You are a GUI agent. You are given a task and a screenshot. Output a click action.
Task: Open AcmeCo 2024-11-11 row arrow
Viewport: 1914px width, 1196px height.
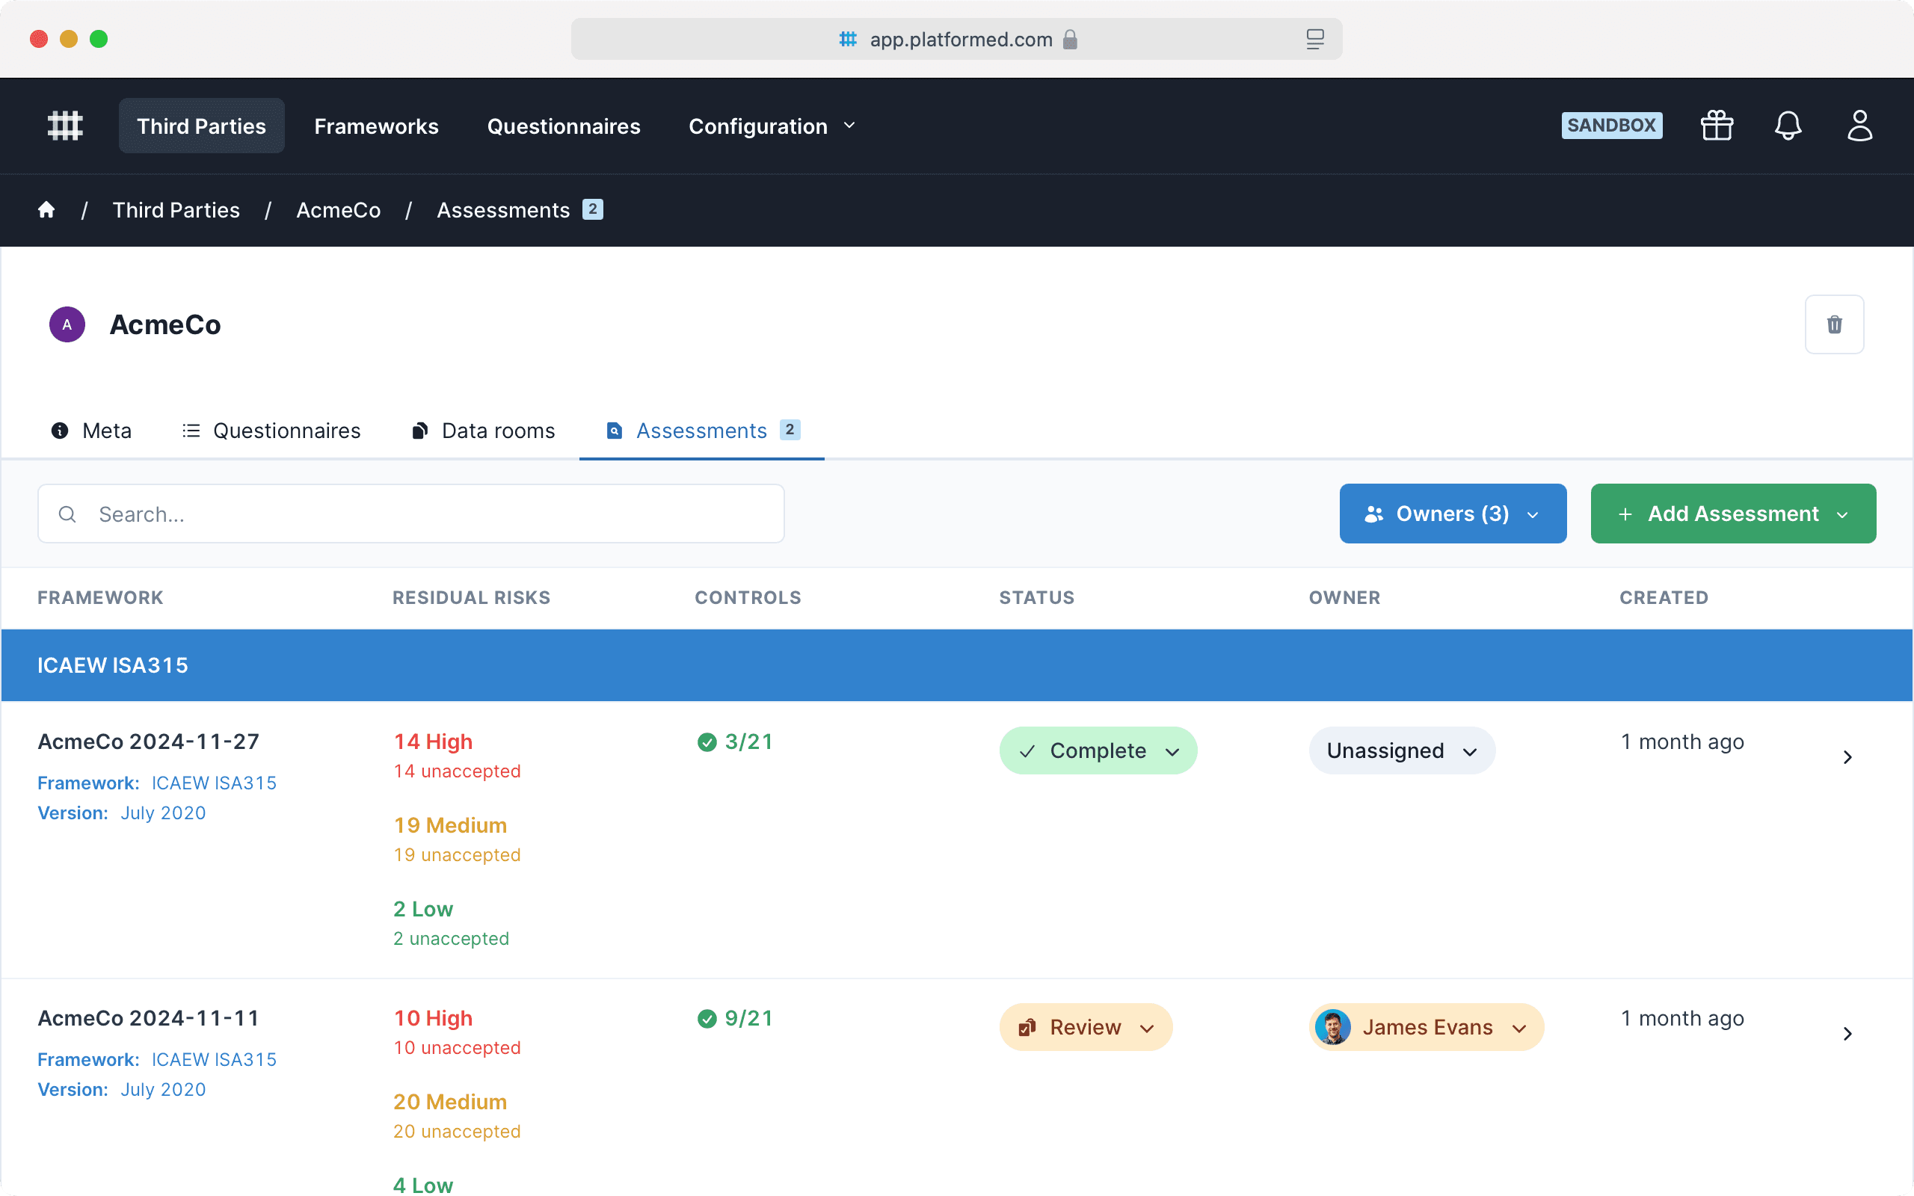coord(1847,1034)
